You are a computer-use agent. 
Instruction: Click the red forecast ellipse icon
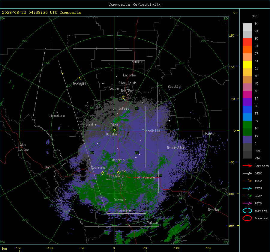click(x=247, y=218)
